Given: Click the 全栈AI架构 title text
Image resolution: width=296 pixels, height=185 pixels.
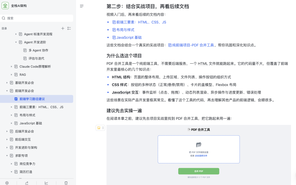Looking at the screenshot, I should (19, 6).
